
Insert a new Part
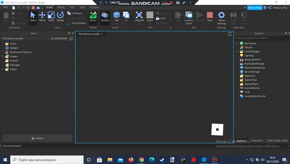[x=117, y=16]
